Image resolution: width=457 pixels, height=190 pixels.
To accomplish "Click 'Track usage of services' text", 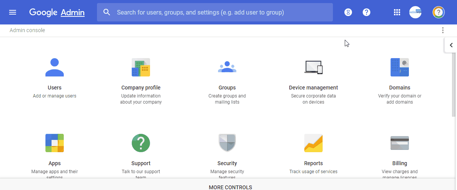I will [x=313, y=172].
